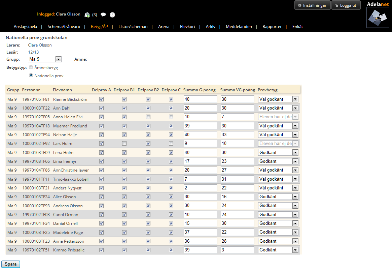Open Provbetyg dropdown for Rianne Bäckström
This screenshot has height=272, width=392.
click(278, 99)
